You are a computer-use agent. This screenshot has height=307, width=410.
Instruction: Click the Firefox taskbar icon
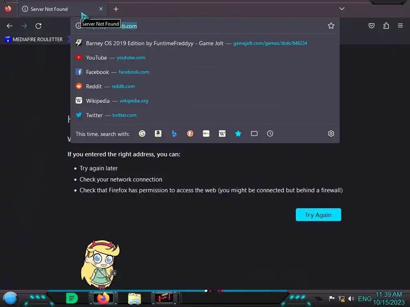(103, 298)
